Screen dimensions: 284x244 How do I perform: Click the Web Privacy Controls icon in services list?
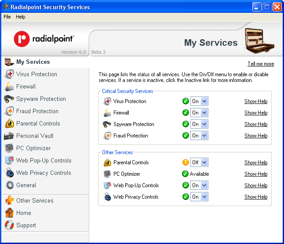point(108,196)
